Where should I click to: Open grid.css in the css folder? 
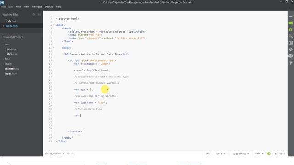pyautogui.click(x=11, y=49)
